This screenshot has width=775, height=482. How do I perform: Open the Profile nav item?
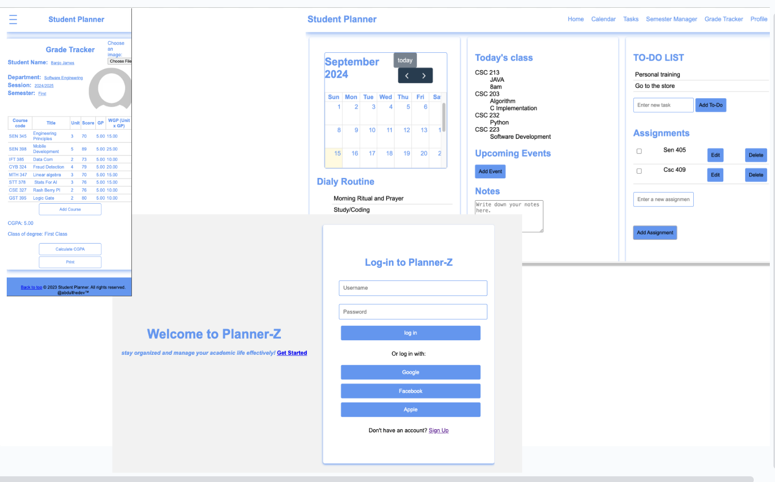click(759, 19)
